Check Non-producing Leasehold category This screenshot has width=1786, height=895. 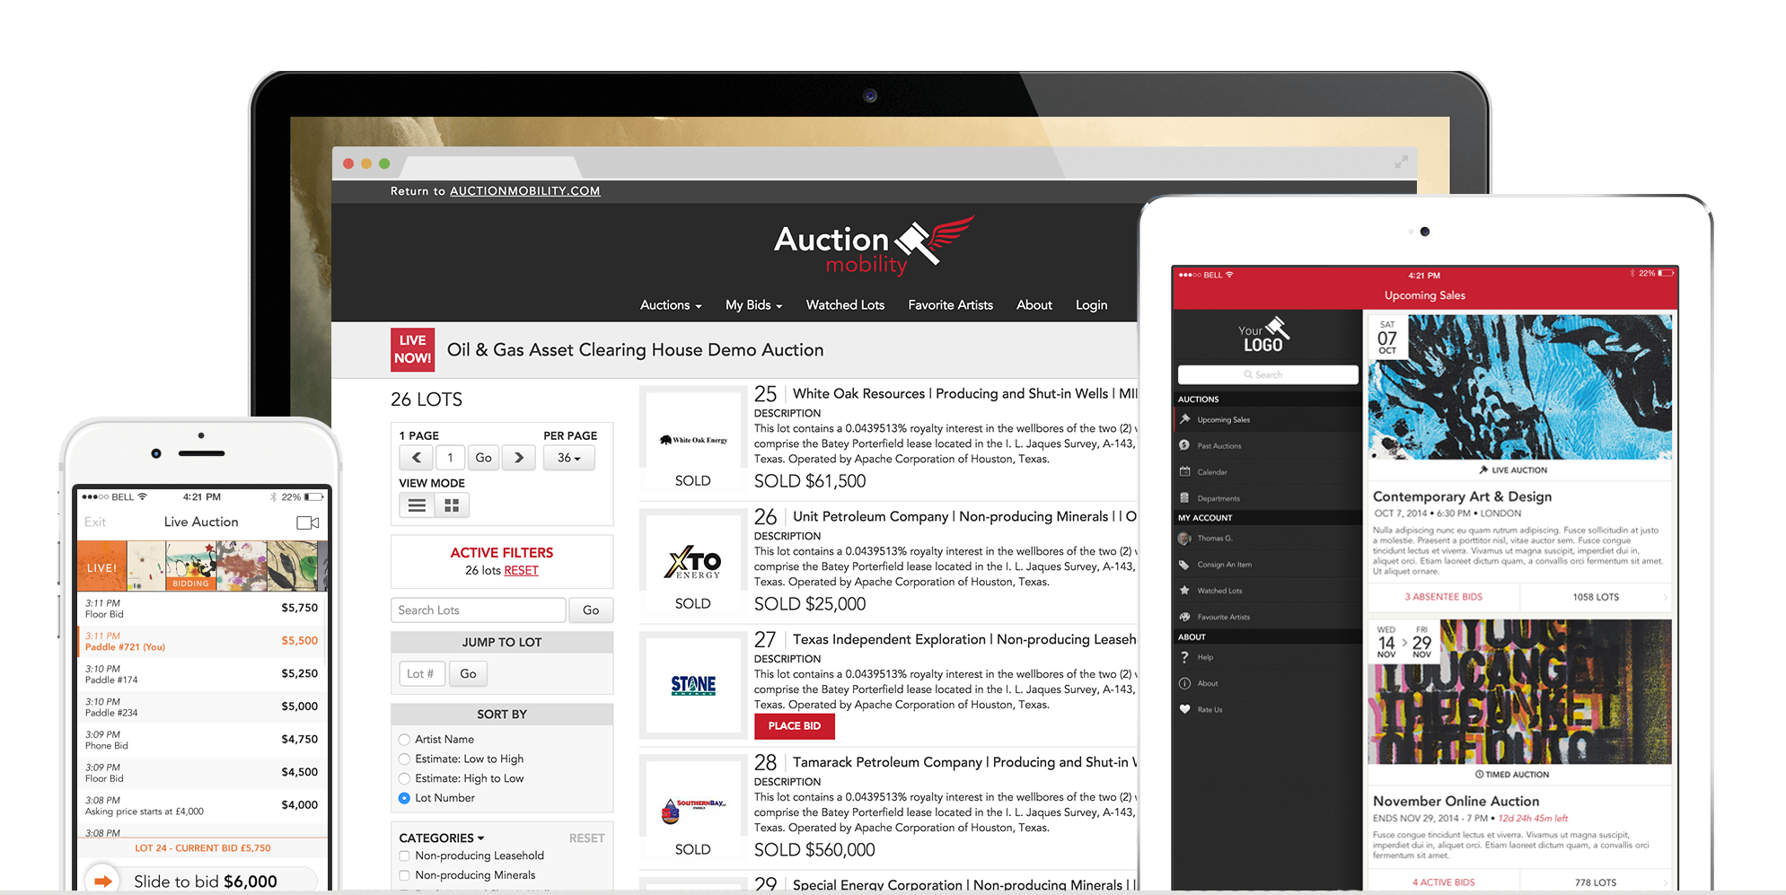[x=404, y=856]
